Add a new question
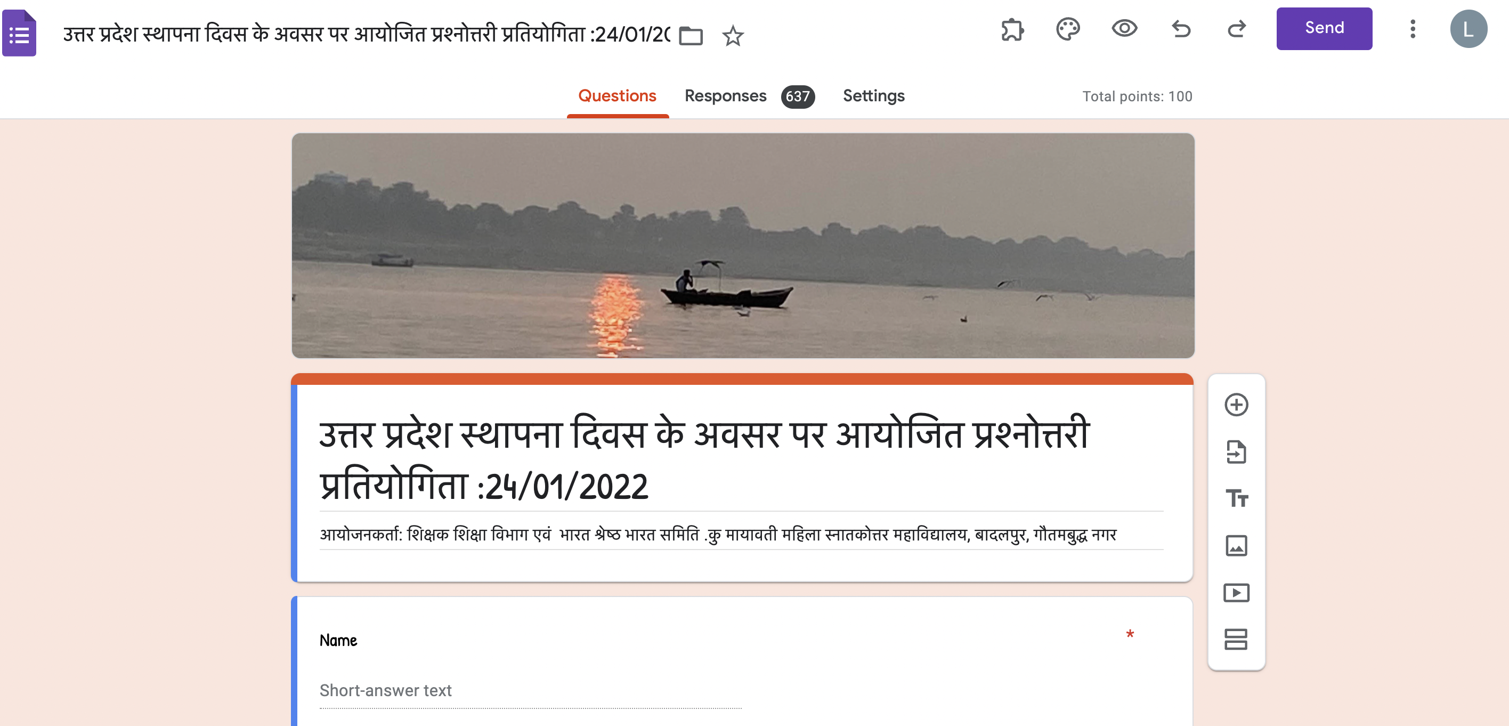Image resolution: width=1509 pixels, height=726 pixels. pyautogui.click(x=1236, y=405)
